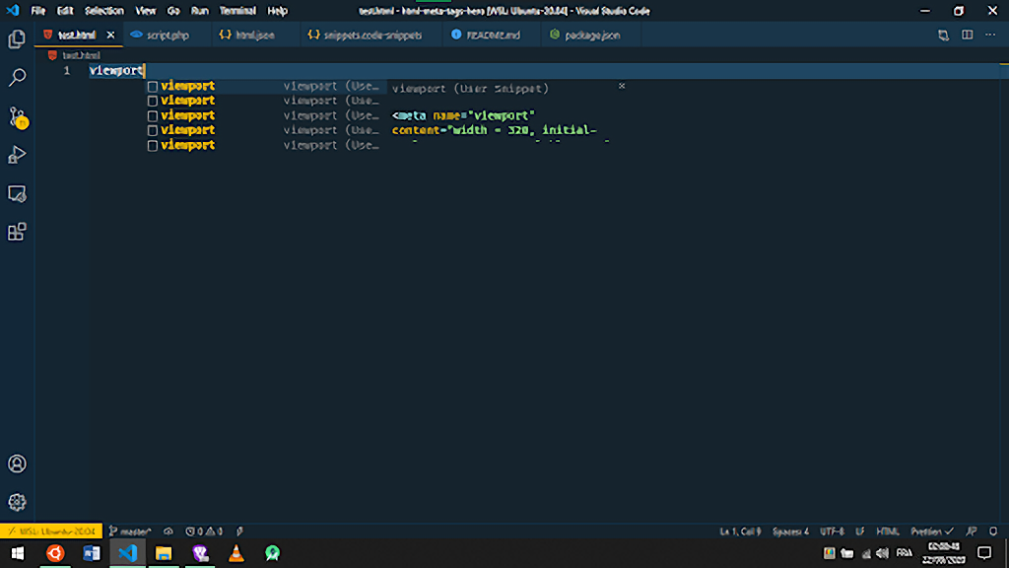Click the Open Changes icon in editor toolbar
Viewport: 1009px width, 568px height.
[943, 35]
